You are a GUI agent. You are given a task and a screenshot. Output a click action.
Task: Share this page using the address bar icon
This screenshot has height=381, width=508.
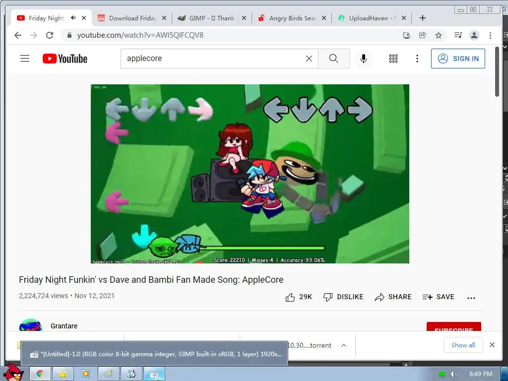coord(423,35)
